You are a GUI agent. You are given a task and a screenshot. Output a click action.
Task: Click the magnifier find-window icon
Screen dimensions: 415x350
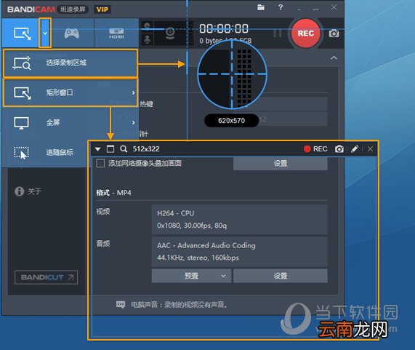[124, 149]
